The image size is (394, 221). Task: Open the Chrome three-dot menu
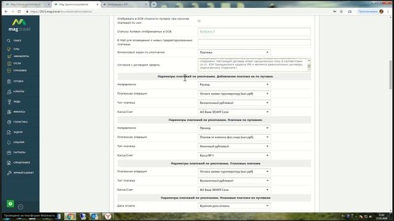(388, 12)
